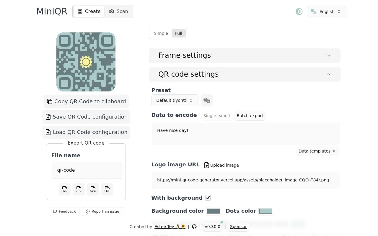Open the Scan tab
The width and height of the screenshot is (378, 236).
(x=118, y=12)
